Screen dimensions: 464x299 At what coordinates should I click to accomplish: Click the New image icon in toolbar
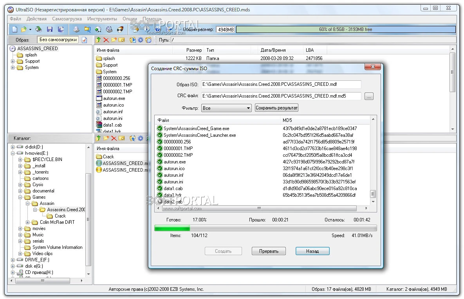(14, 29)
